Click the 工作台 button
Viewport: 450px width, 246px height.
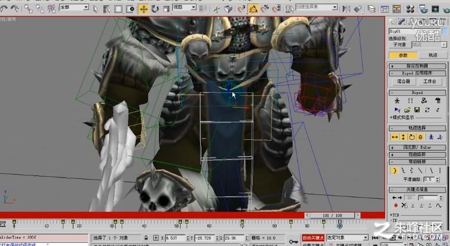tap(429, 81)
